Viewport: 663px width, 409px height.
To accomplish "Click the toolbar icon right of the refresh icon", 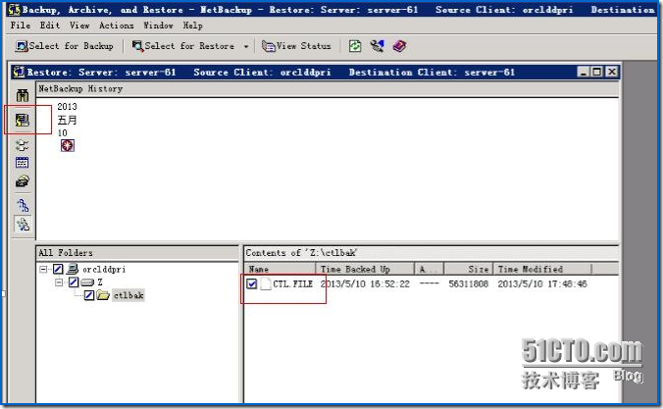I will pos(378,46).
